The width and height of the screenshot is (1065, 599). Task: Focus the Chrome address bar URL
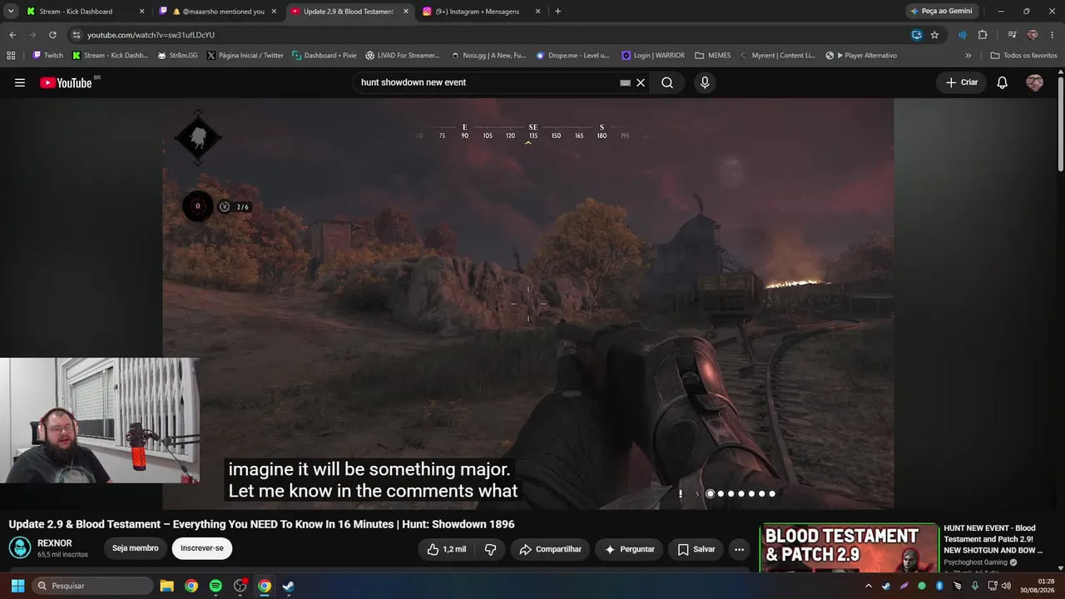[151, 35]
